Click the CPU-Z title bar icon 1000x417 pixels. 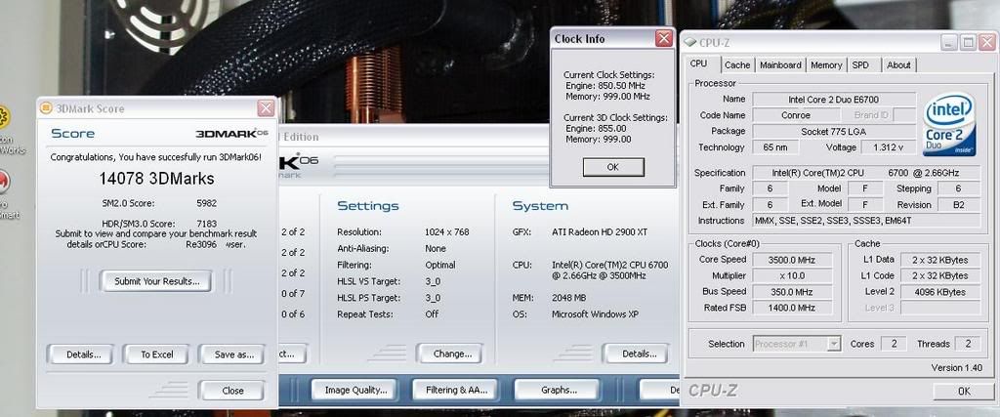(690, 43)
